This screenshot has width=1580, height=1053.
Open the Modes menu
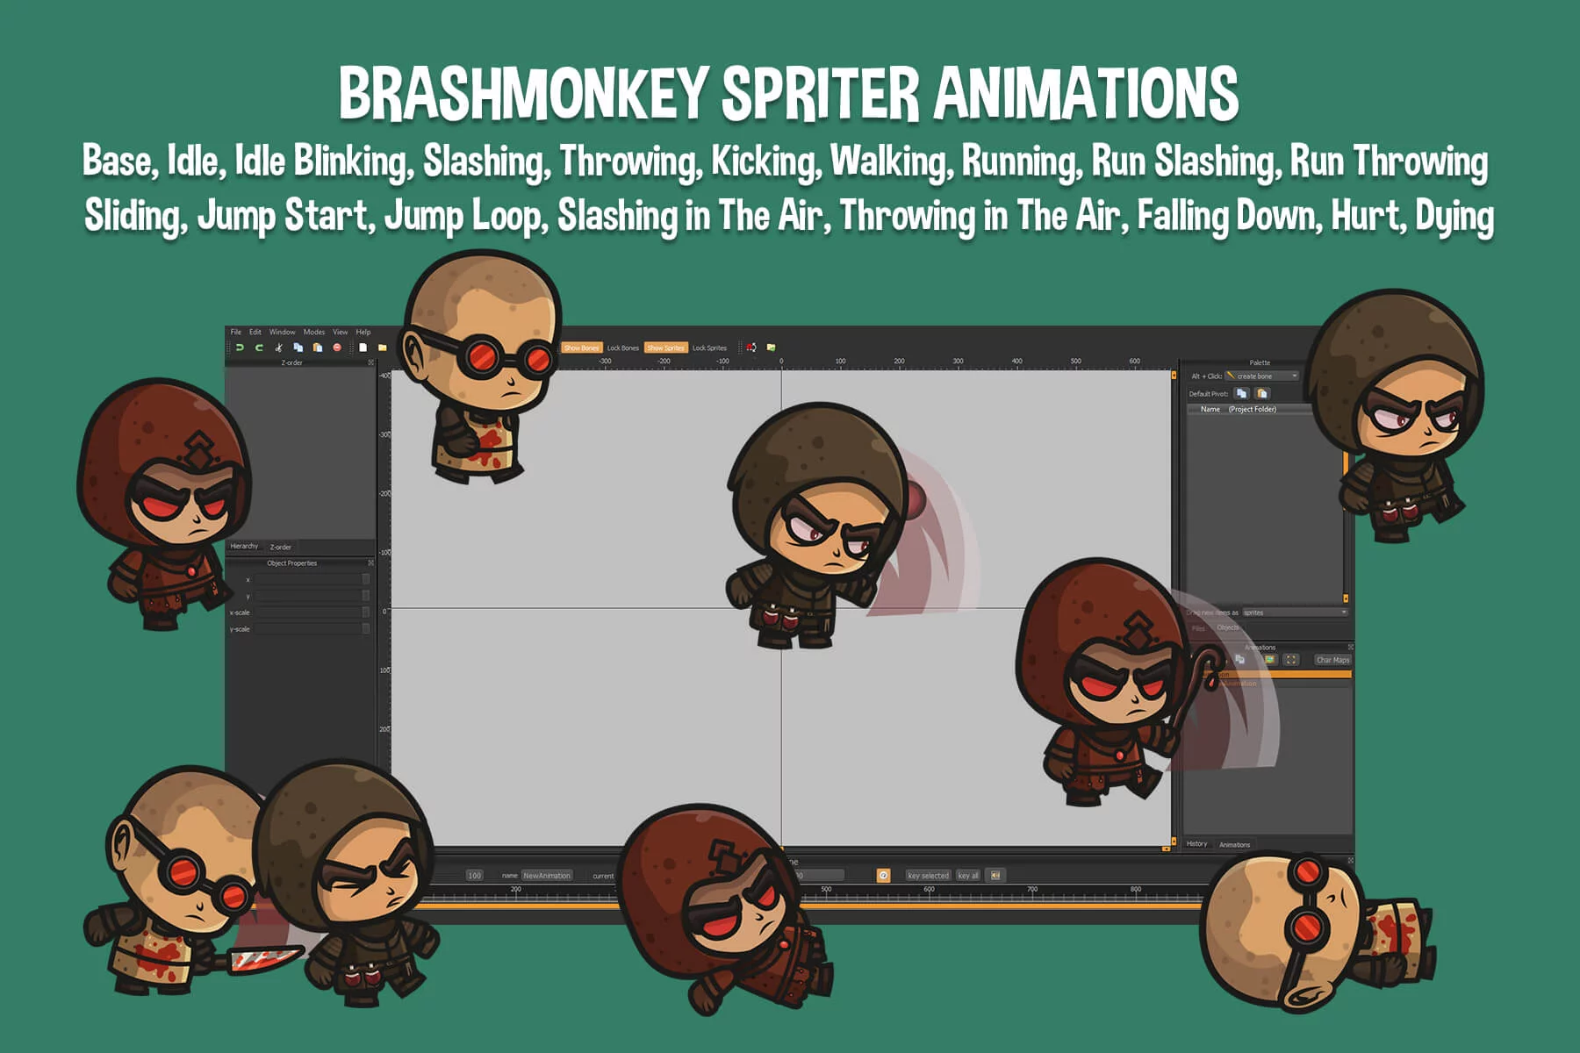pyautogui.click(x=314, y=332)
